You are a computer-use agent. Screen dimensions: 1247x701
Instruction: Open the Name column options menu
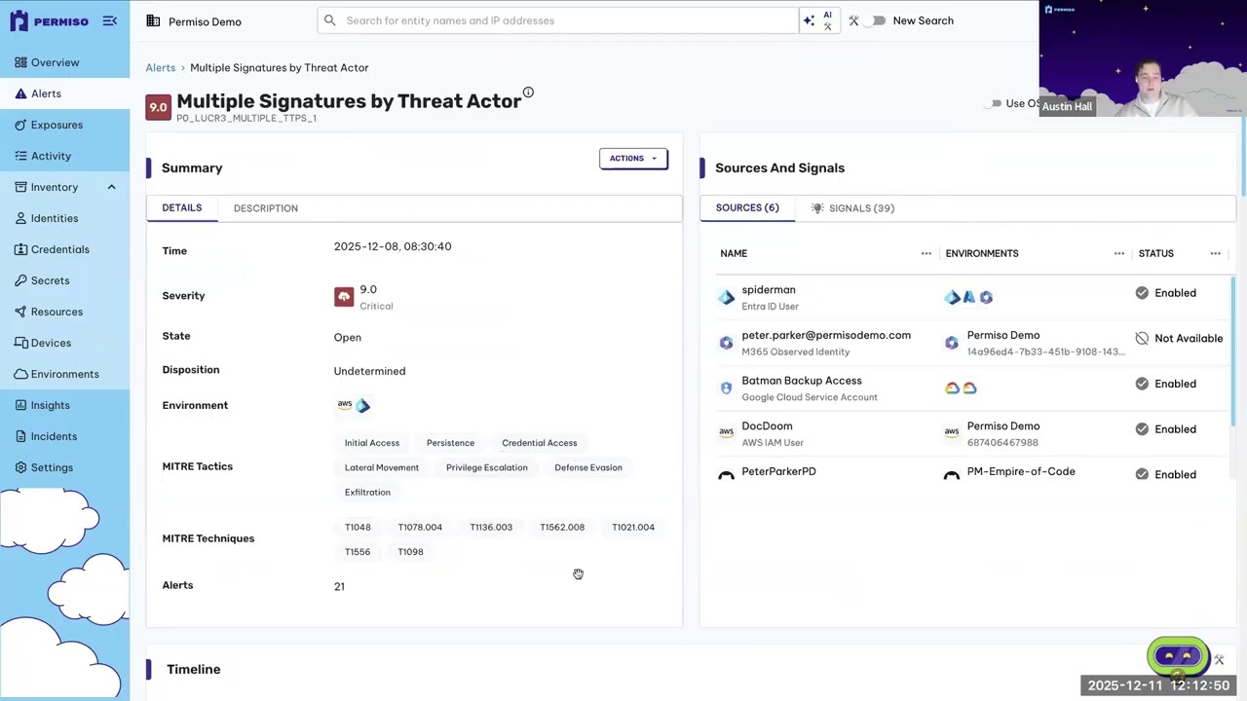926,254
